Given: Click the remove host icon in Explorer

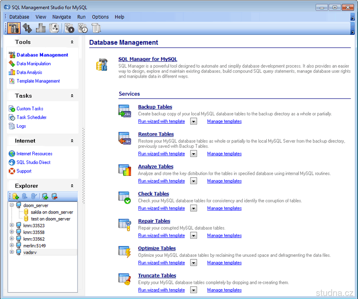Looking at the screenshot, I should pyautogui.click(x=54, y=196).
